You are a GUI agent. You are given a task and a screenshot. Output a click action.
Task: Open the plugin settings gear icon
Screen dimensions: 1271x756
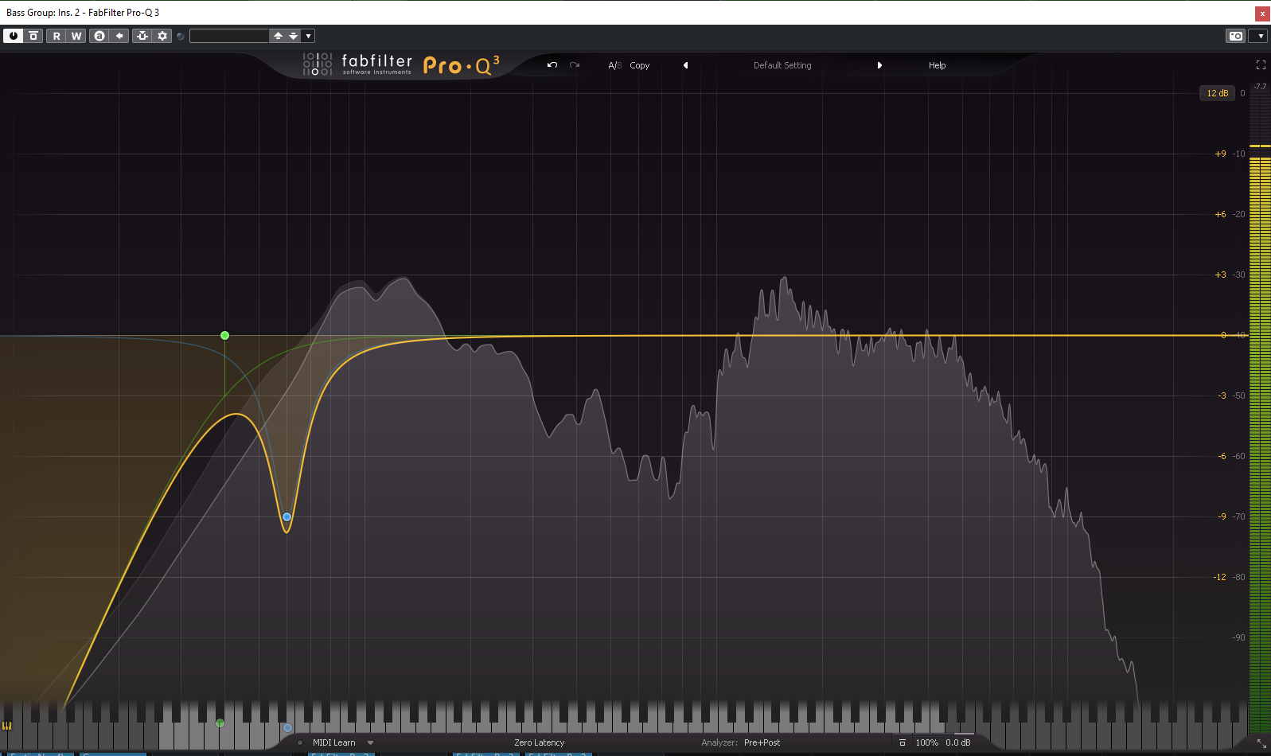coord(162,36)
